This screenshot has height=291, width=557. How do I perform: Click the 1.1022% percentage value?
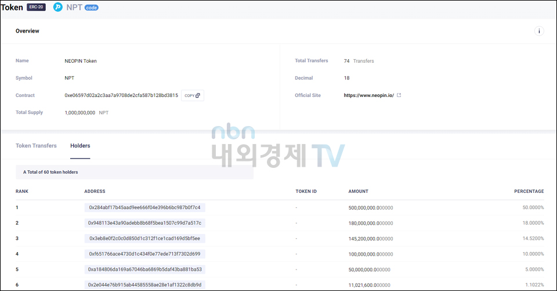coord(534,285)
